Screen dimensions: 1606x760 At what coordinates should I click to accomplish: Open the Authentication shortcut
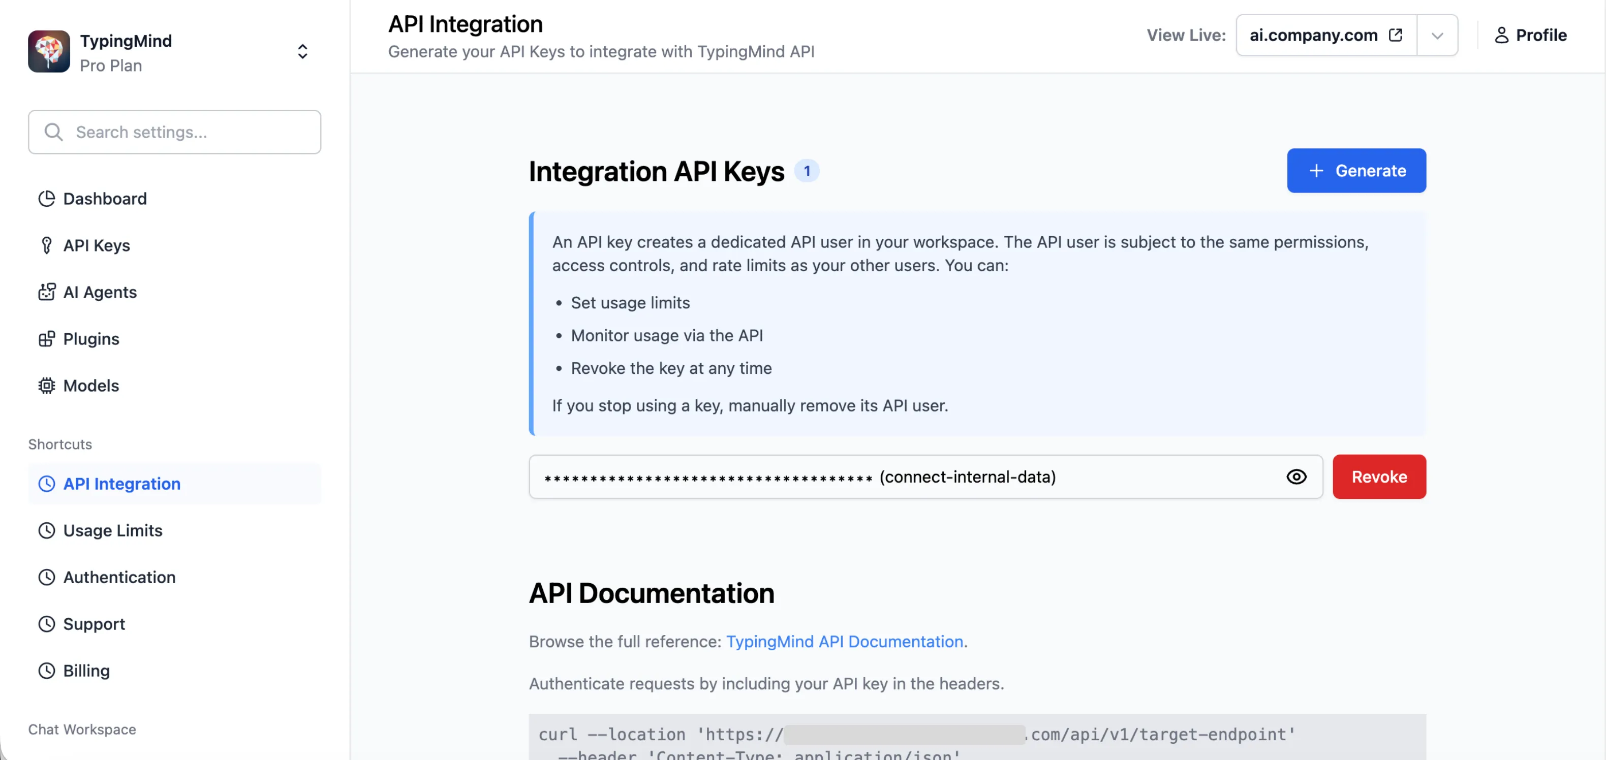(119, 578)
